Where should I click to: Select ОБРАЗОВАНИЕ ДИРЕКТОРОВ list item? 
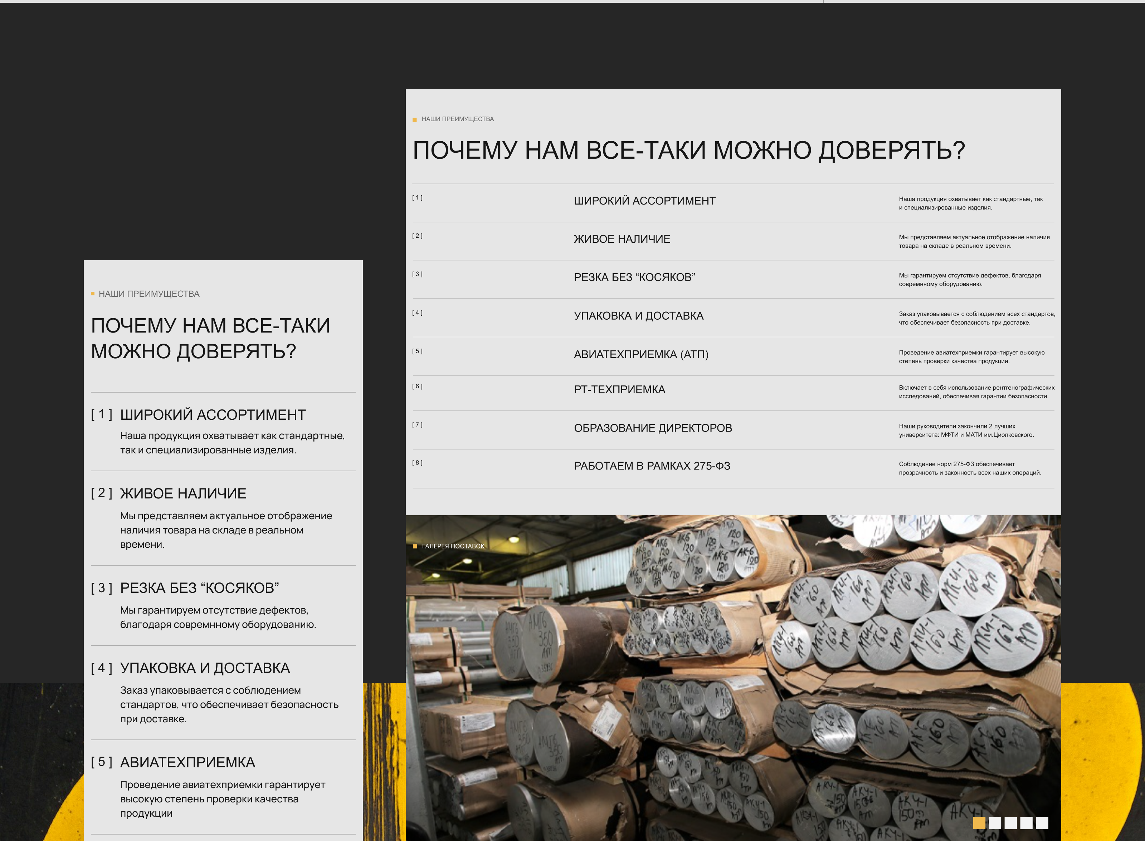(x=652, y=428)
